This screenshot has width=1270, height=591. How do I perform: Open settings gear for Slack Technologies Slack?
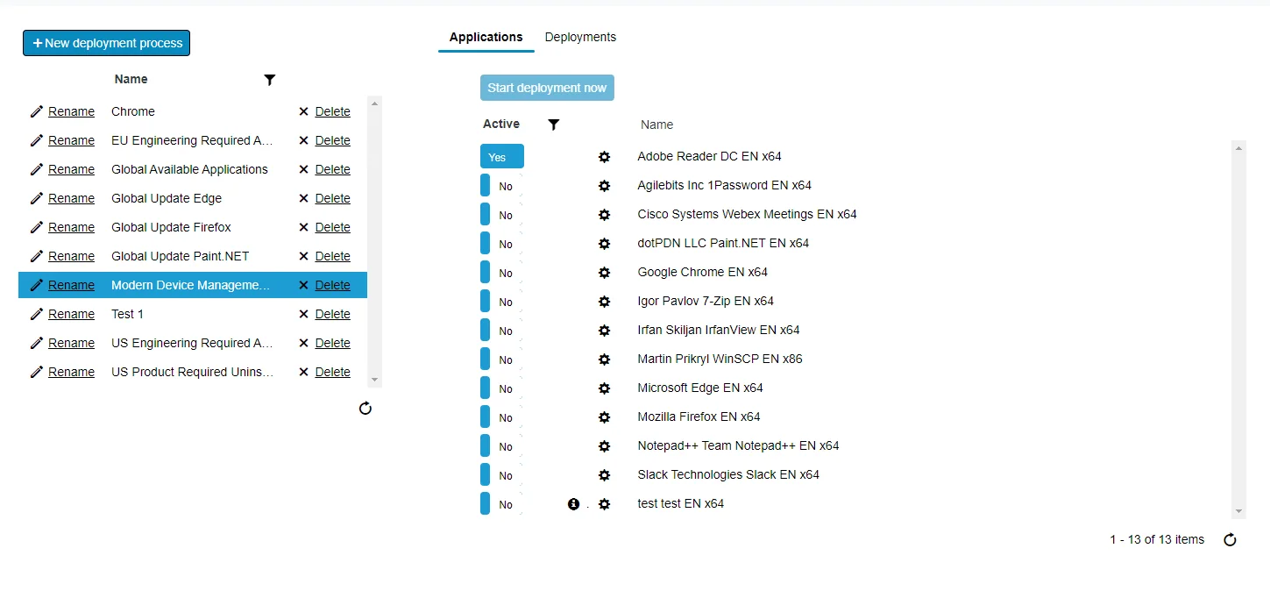(604, 475)
